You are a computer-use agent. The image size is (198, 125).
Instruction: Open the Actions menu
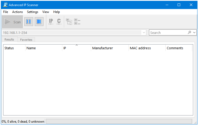17,12
